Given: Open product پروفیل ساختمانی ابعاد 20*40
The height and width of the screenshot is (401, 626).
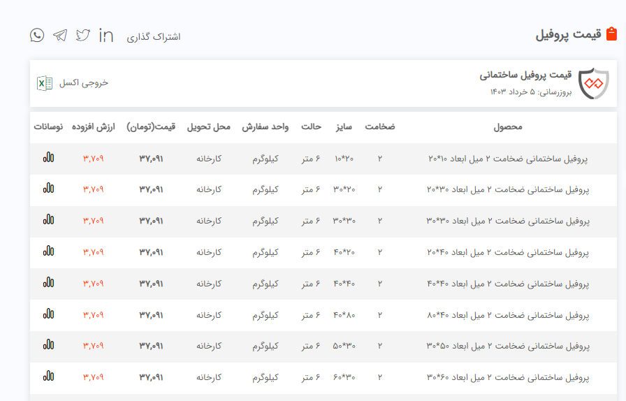Looking at the screenshot, I should [x=508, y=252].
